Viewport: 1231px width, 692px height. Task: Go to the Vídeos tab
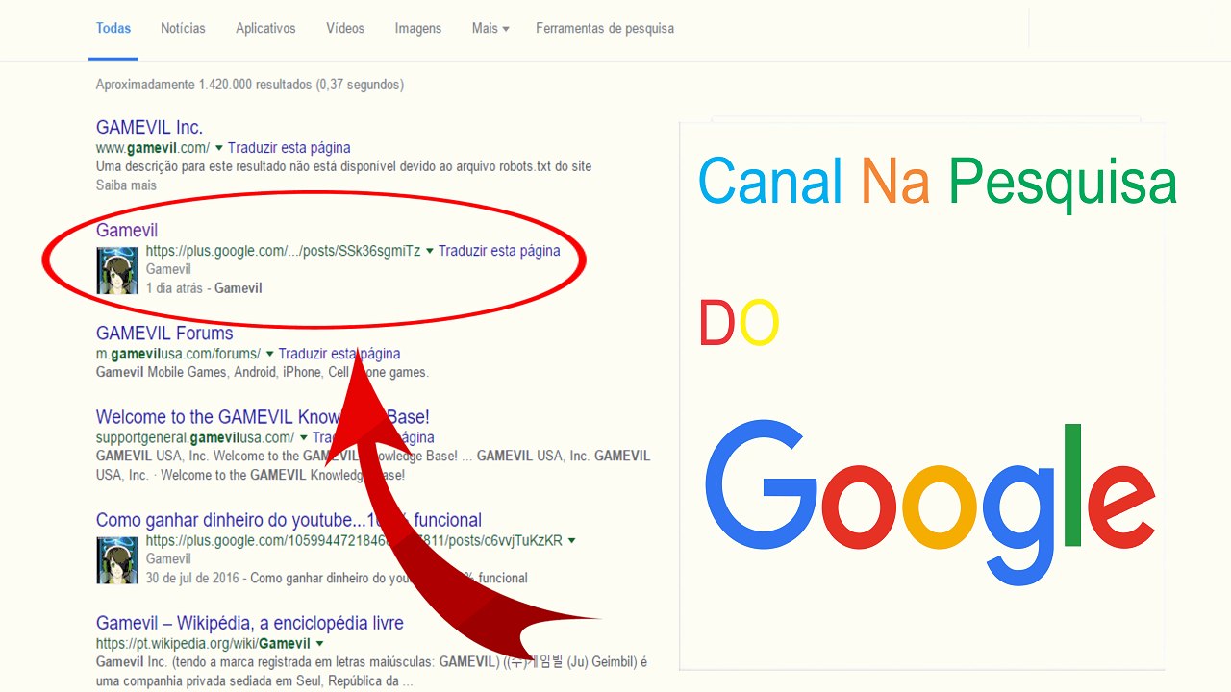click(x=345, y=29)
